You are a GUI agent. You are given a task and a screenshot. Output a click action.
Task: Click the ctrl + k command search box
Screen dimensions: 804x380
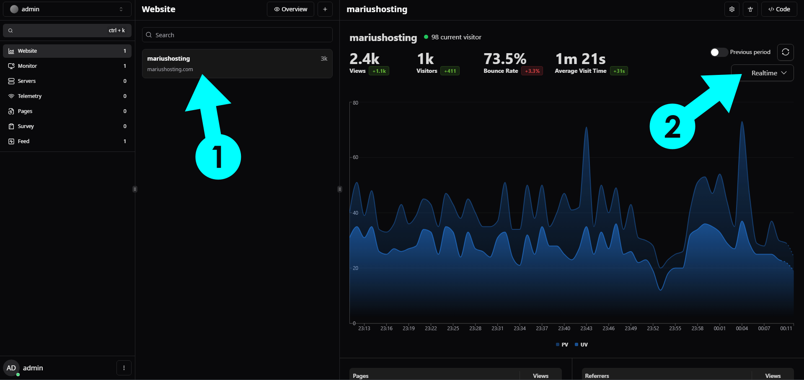pyautogui.click(x=67, y=31)
